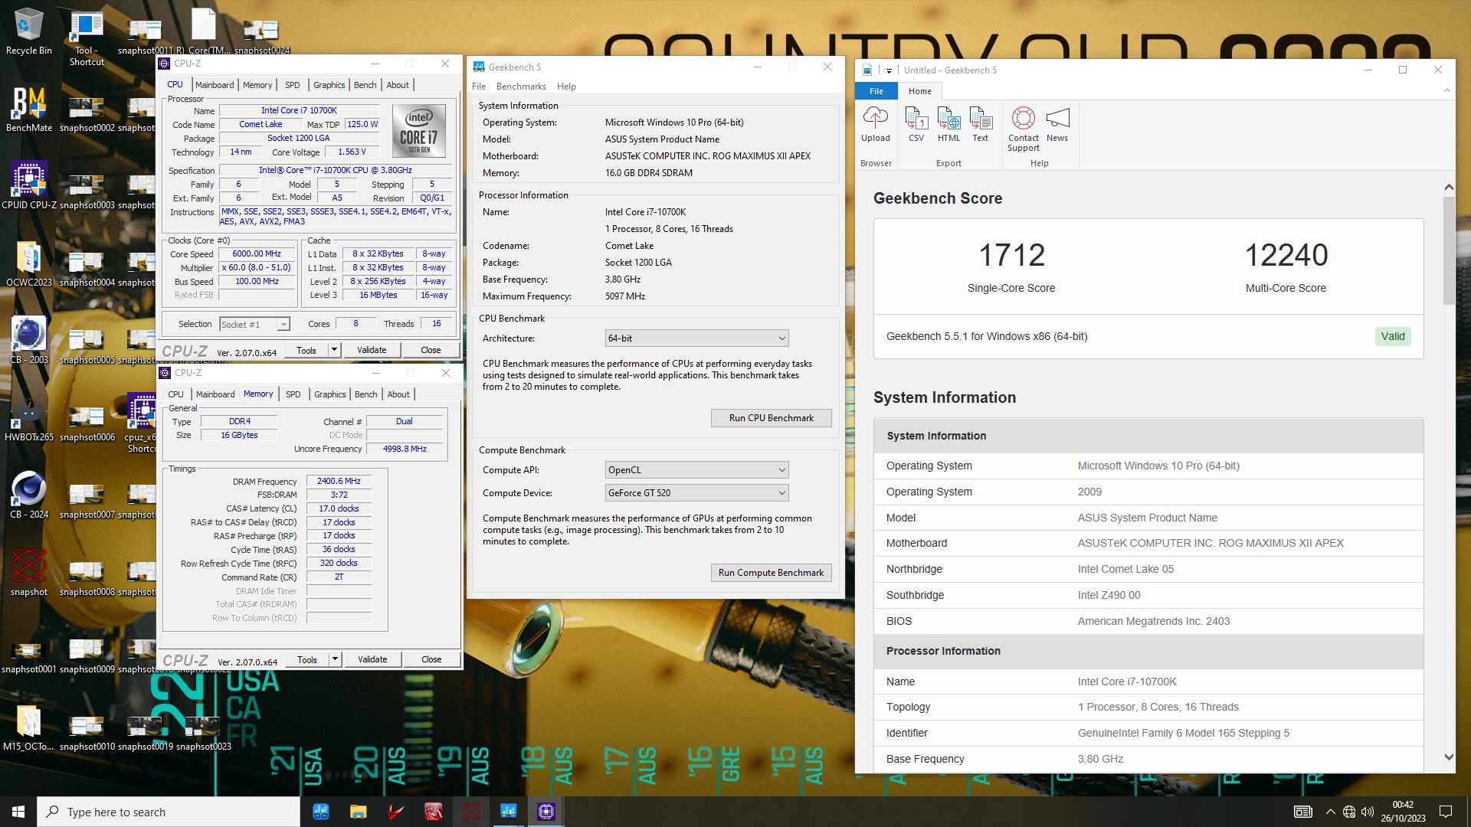The width and height of the screenshot is (1471, 827).
Task: Click the 12240 Multi-Core Score value
Action: [1286, 256]
